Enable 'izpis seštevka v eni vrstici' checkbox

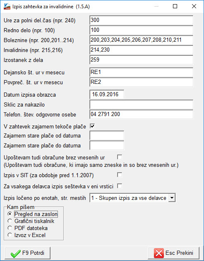[x=120, y=186]
